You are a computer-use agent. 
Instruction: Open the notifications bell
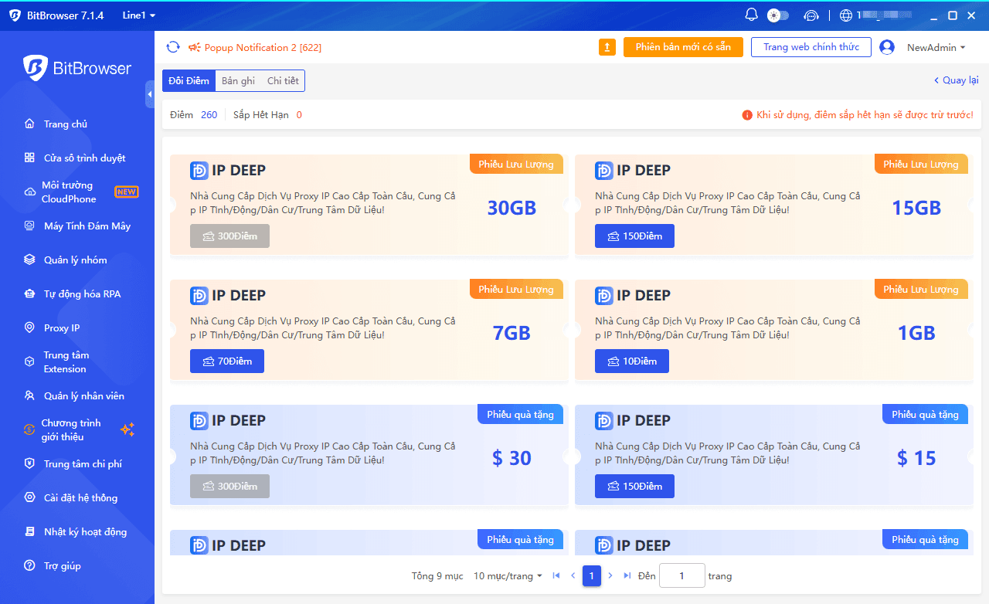(x=751, y=15)
